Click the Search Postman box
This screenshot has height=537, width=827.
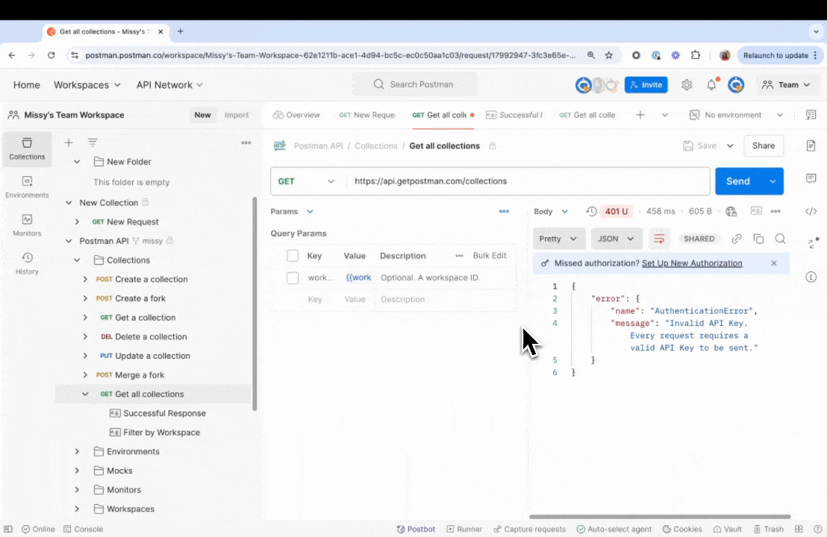414,84
